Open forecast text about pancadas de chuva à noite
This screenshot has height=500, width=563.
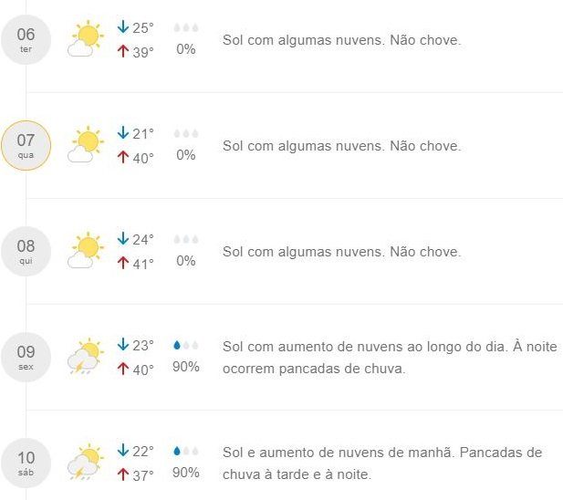coord(390,358)
